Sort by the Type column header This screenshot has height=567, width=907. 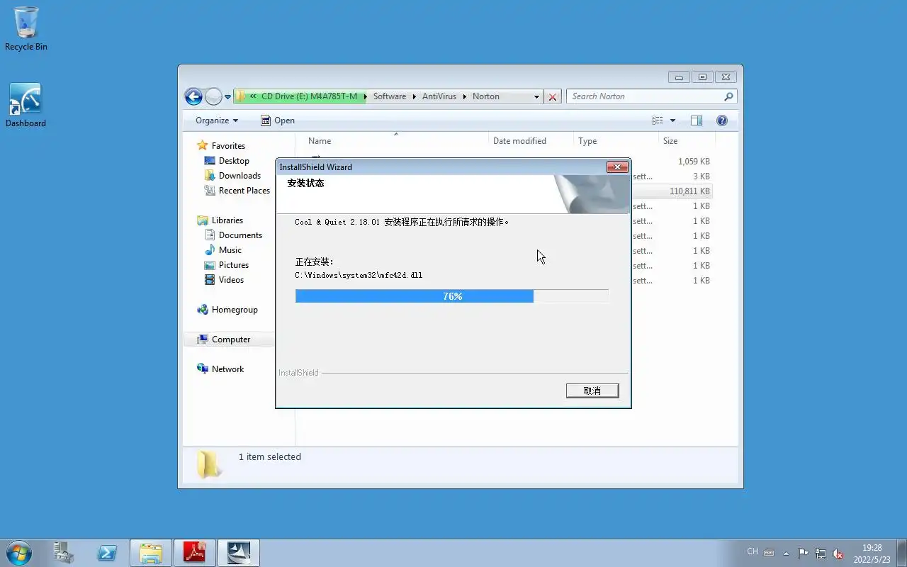[x=587, y=141]
